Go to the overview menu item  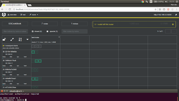pos(12,15)
